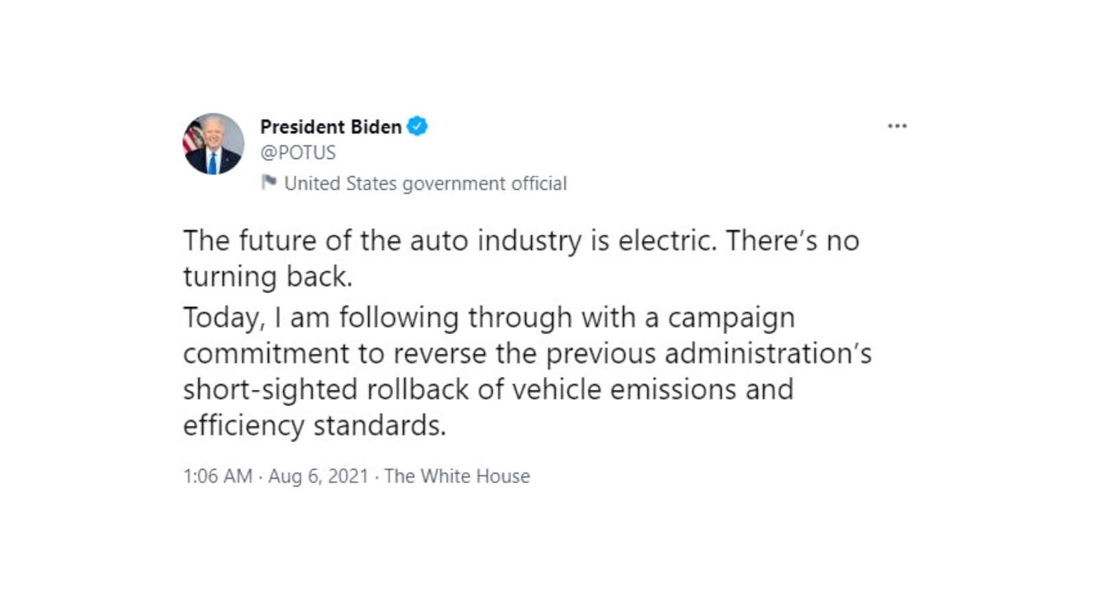Click the words "previous administration's"
This screenshot has width=1096, height=616.
click(709, 354)
